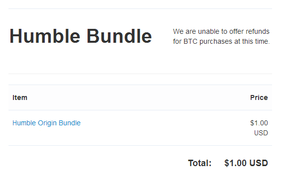Viewport: 281px width, 187px height.
Task: Click the line 'We are unable to offer refunds'
Action: (221, 31)
